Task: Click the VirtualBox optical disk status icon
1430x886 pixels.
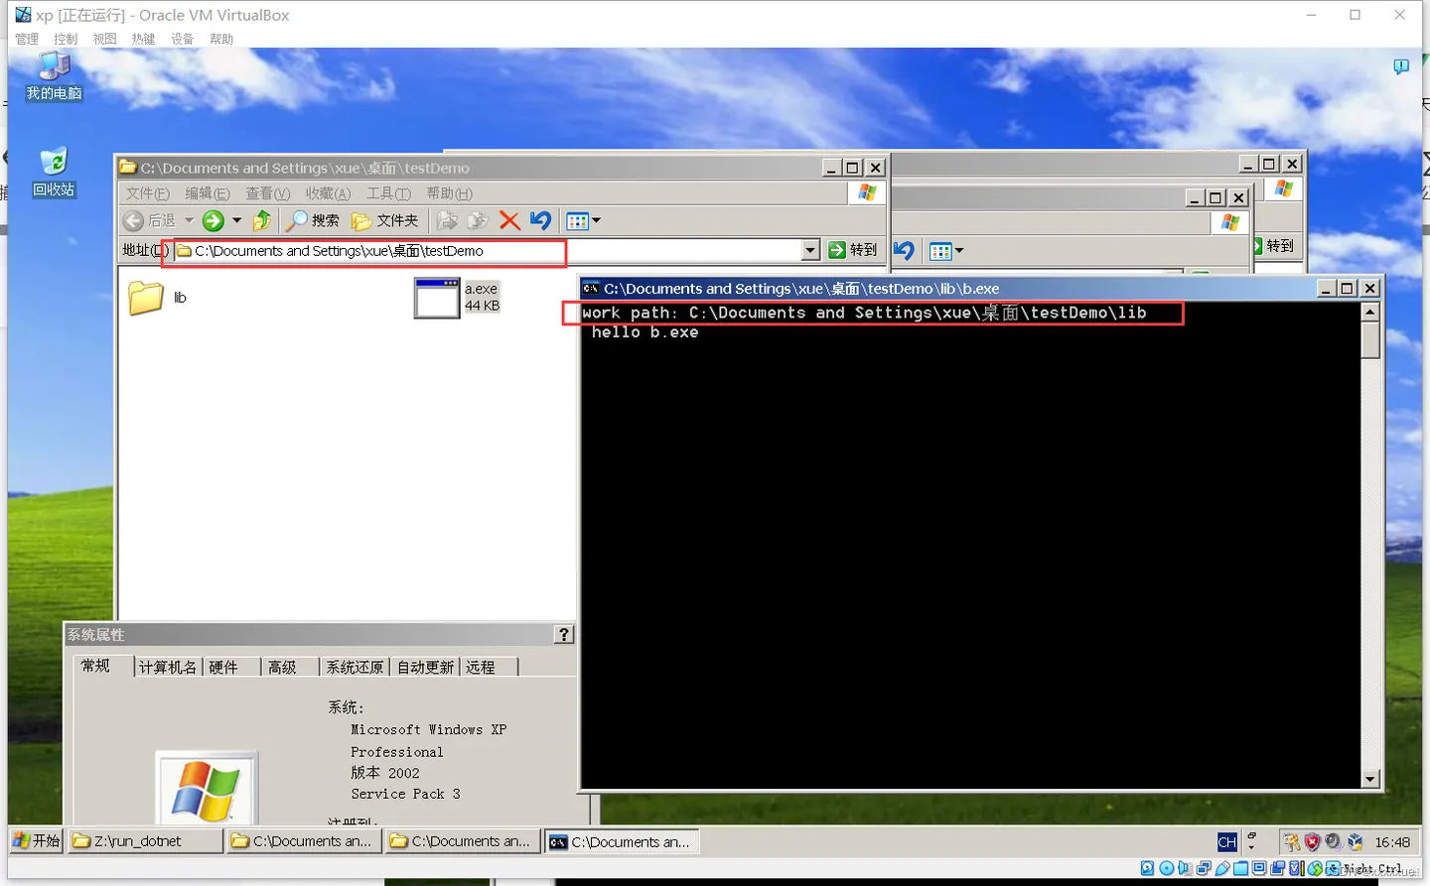Action: coord(1167,868)
